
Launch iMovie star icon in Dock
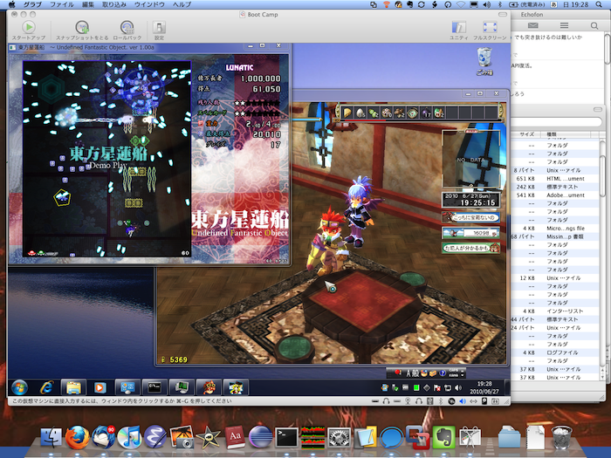tap(208, 437)
